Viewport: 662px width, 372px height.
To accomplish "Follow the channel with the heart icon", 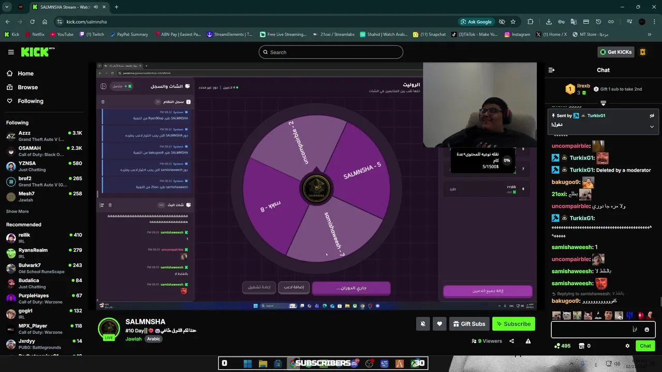I will click(440, 324).
